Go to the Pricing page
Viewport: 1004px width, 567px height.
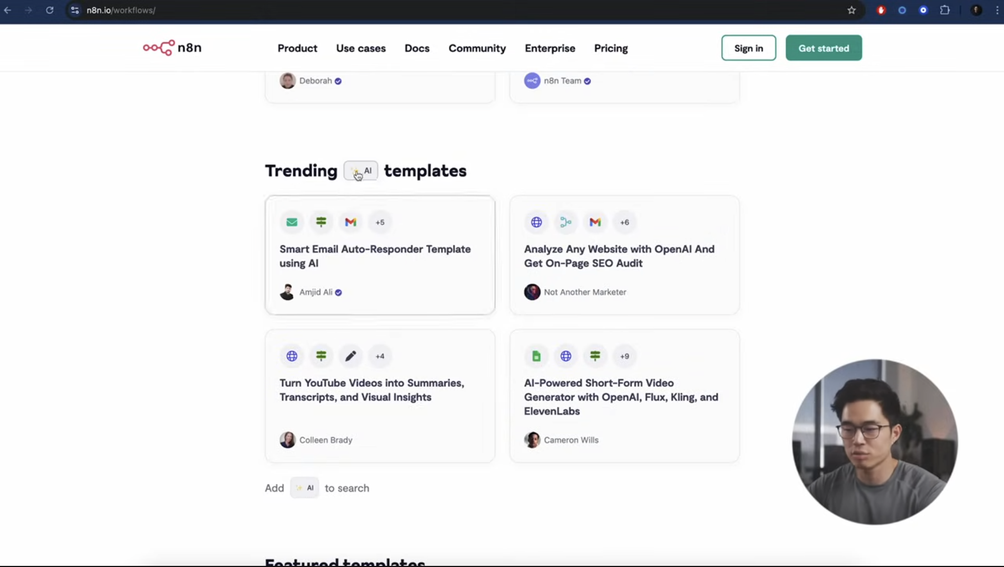(610, 49)
